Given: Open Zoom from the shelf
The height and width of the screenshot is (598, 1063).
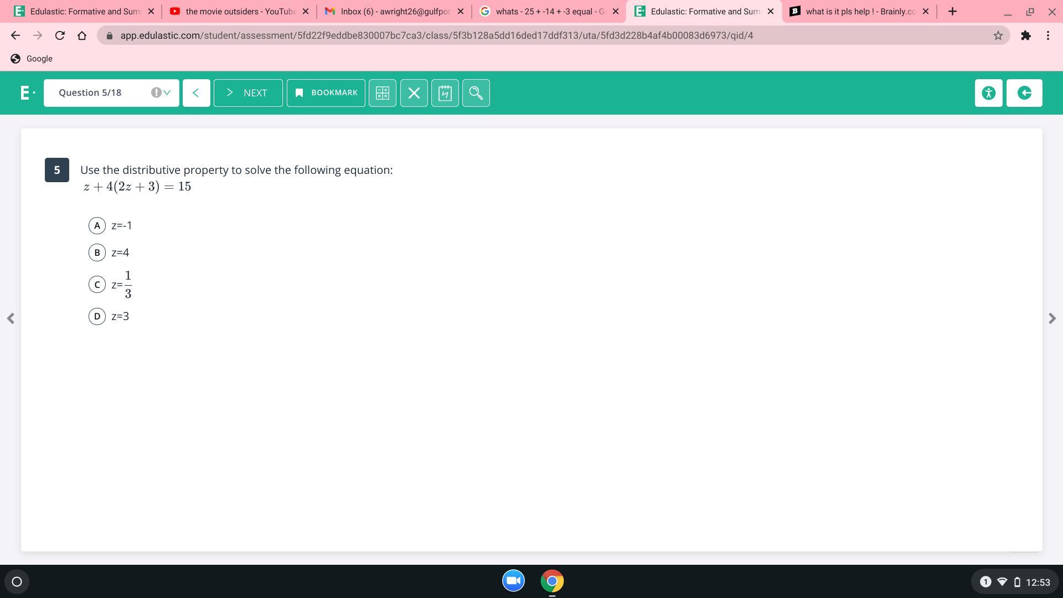Looking at the screenshot, I should 513,581.
